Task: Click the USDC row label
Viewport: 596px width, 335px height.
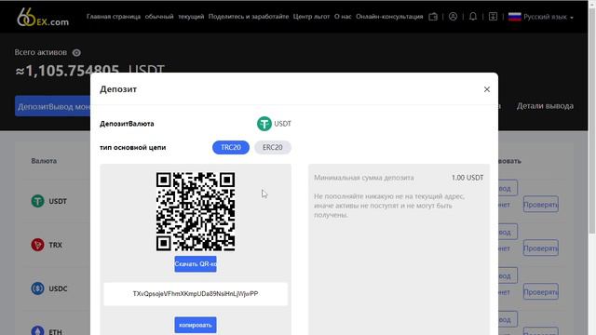Action: [x=58, y=288]
